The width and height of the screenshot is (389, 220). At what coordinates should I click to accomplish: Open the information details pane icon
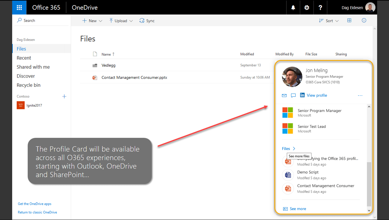pos(364,20)
